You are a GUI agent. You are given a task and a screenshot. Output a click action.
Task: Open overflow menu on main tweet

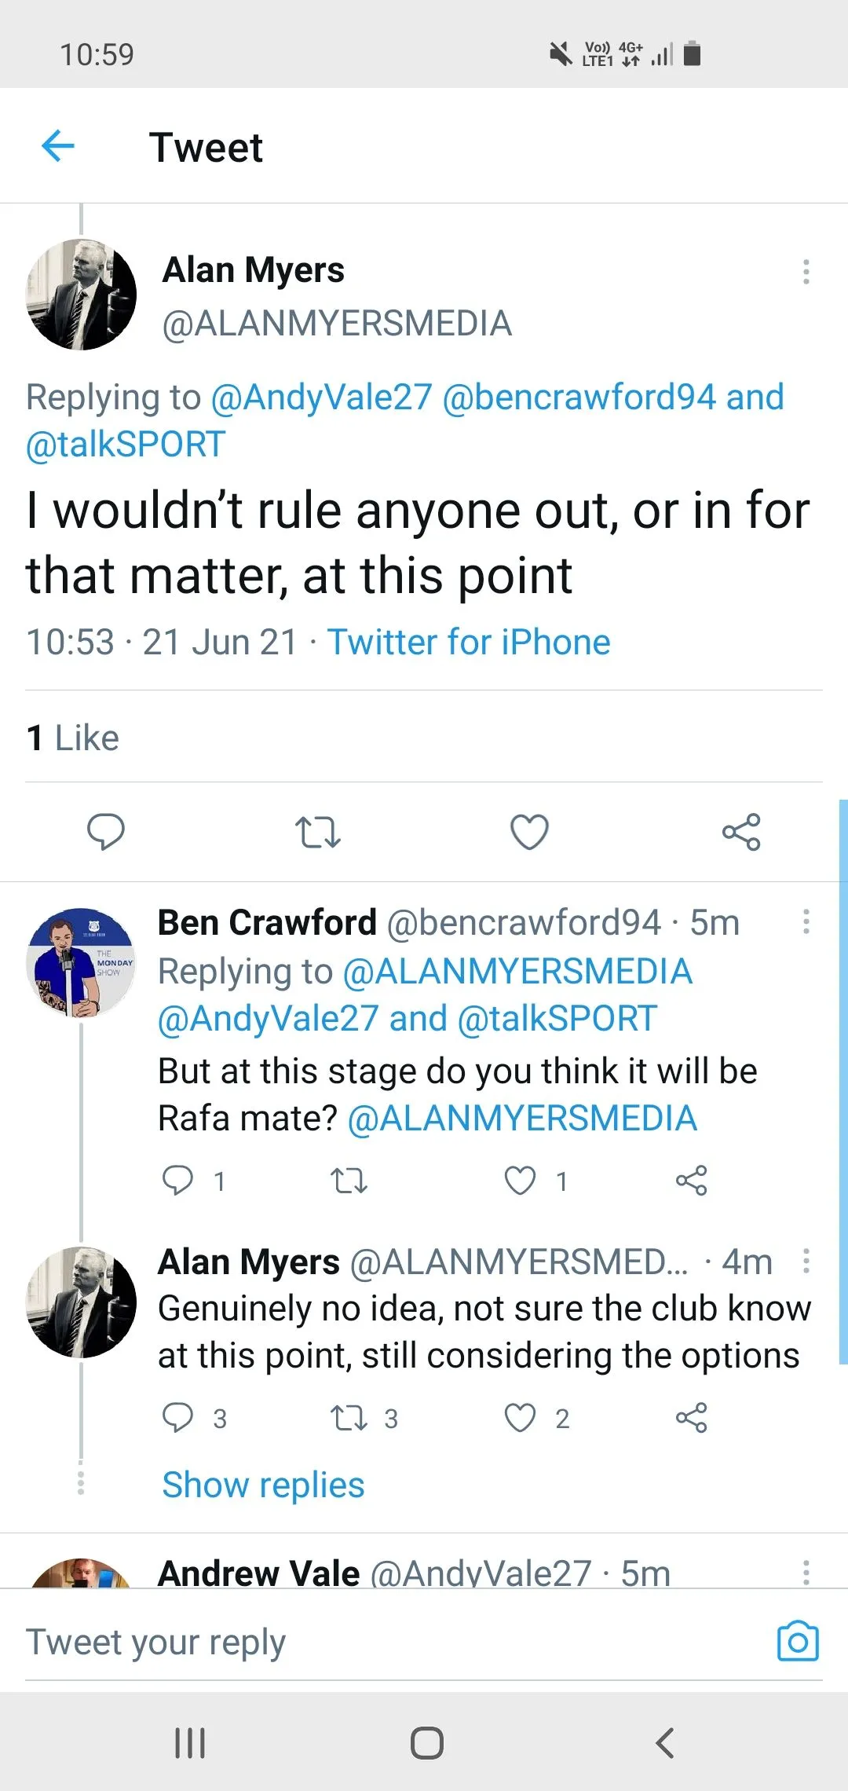pos(806,272)
